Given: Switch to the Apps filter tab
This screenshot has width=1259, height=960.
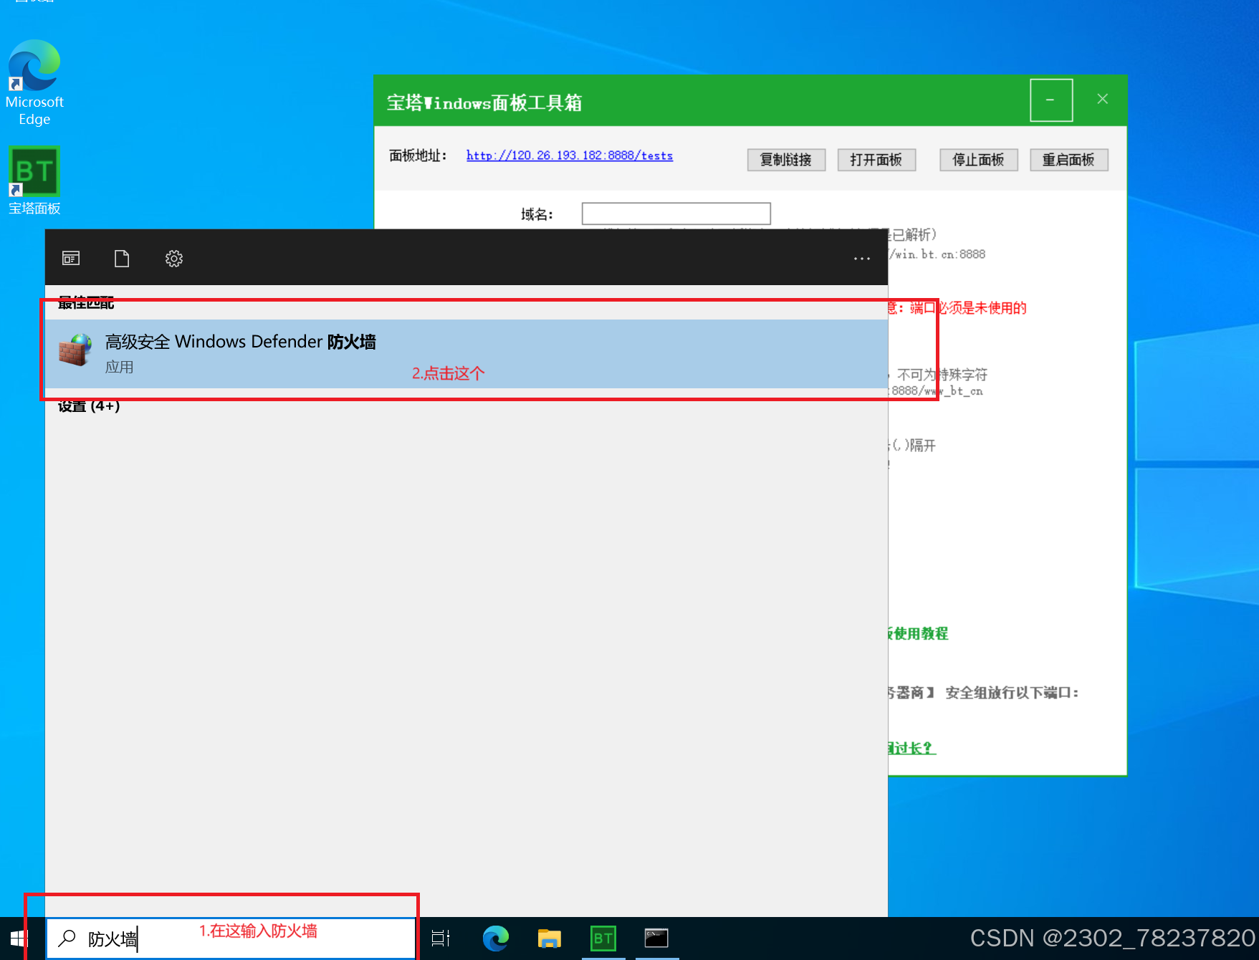Looking at the screenshot, I should point(70,258).
